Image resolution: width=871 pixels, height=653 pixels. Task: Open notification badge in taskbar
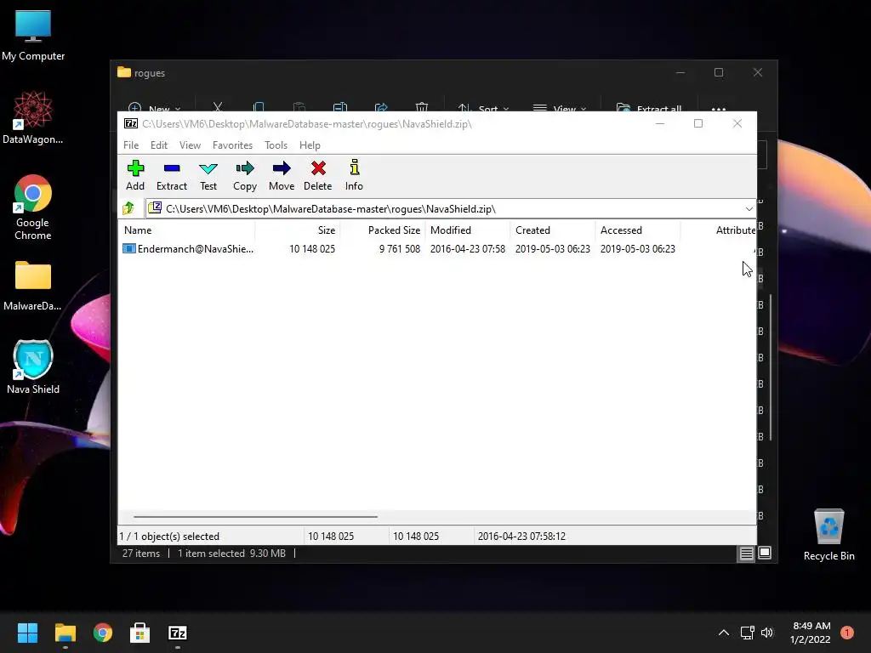tap(847, 633)
